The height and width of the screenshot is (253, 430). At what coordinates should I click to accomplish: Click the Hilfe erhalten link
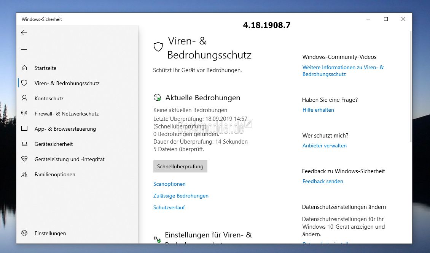318,110
